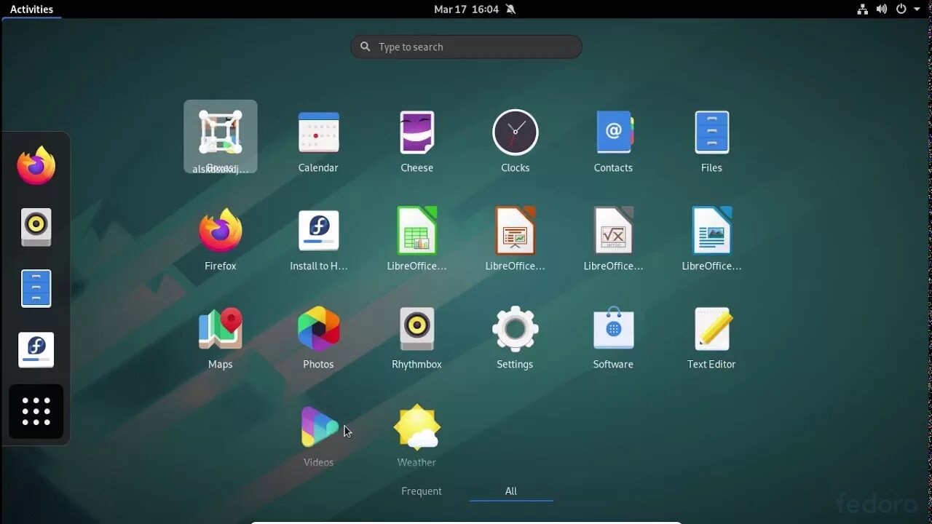932x524 pixels.
Task: Open the Settings gear app
Action: pyautogui.click(x=515, y=329)
